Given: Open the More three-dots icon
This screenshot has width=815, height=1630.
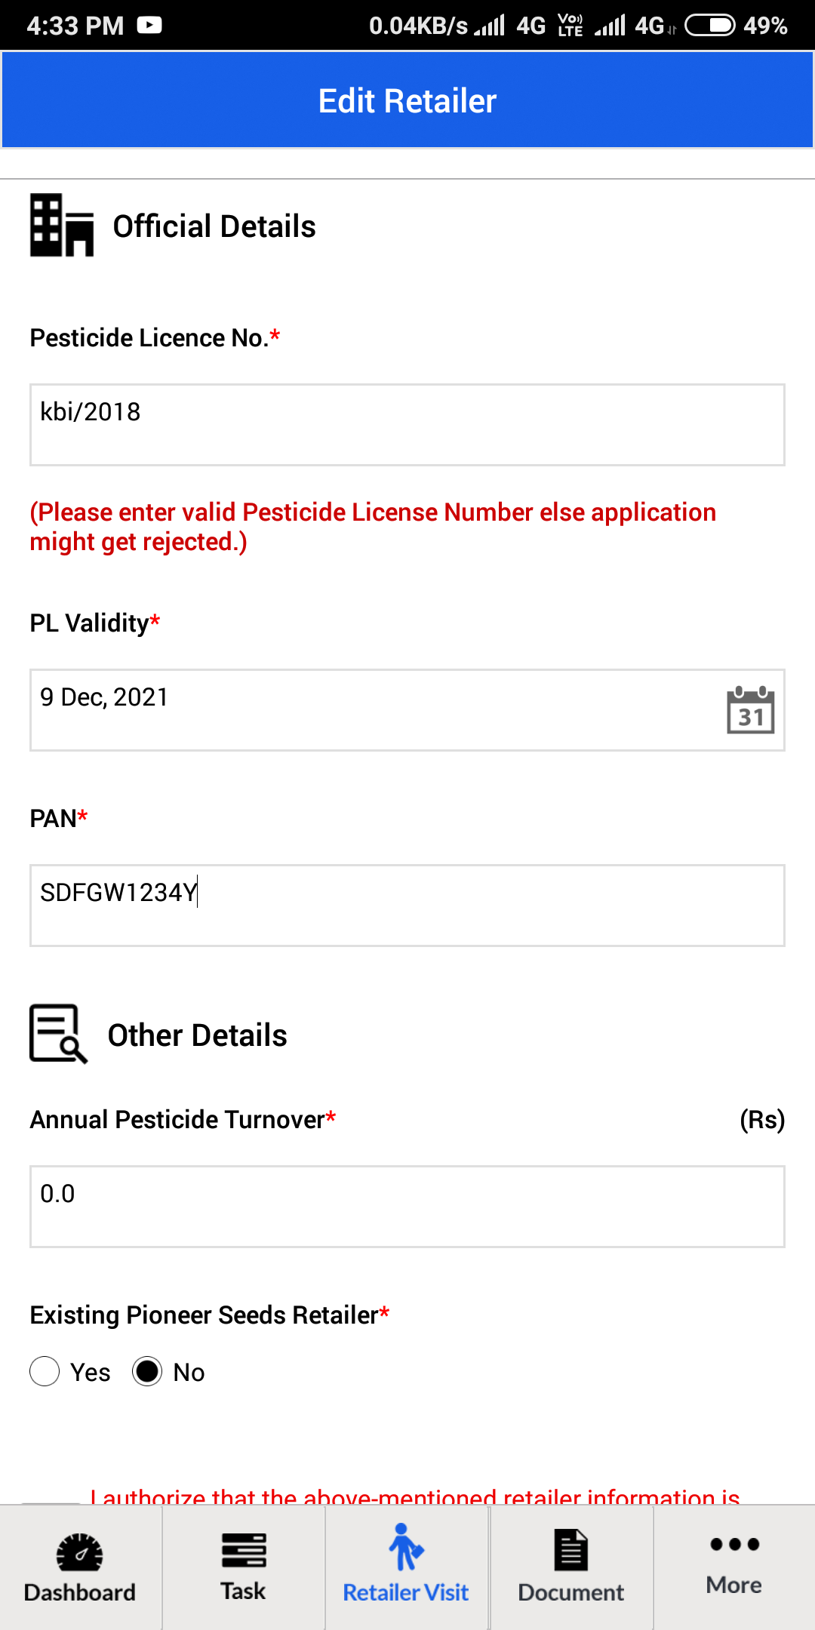Looking at the screenshot, I should [x=734, y=1544].
